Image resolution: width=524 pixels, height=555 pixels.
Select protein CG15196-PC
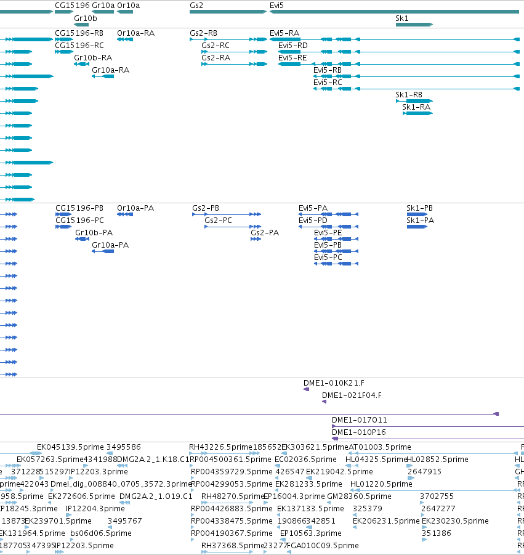[x=79, y=221]
